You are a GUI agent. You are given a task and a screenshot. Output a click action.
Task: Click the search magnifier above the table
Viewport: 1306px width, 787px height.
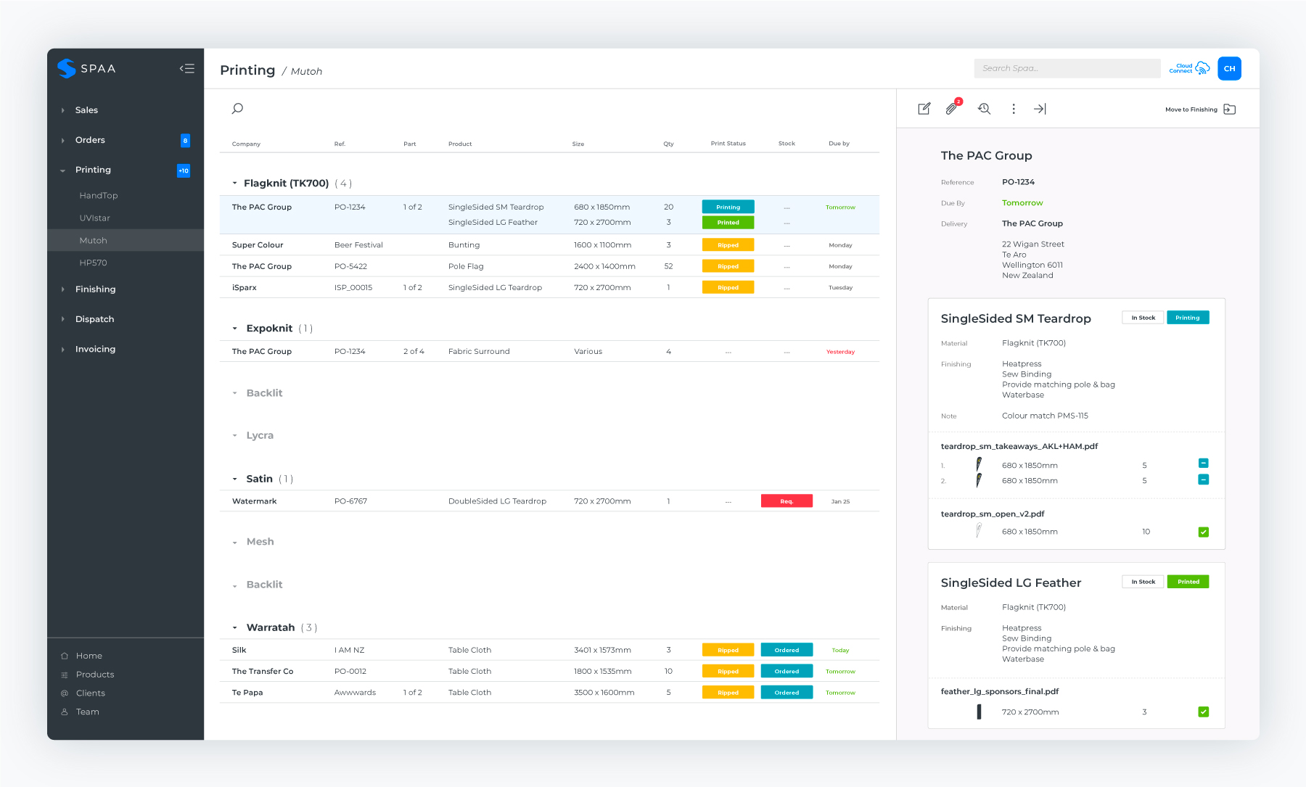[x=237, y=109]
